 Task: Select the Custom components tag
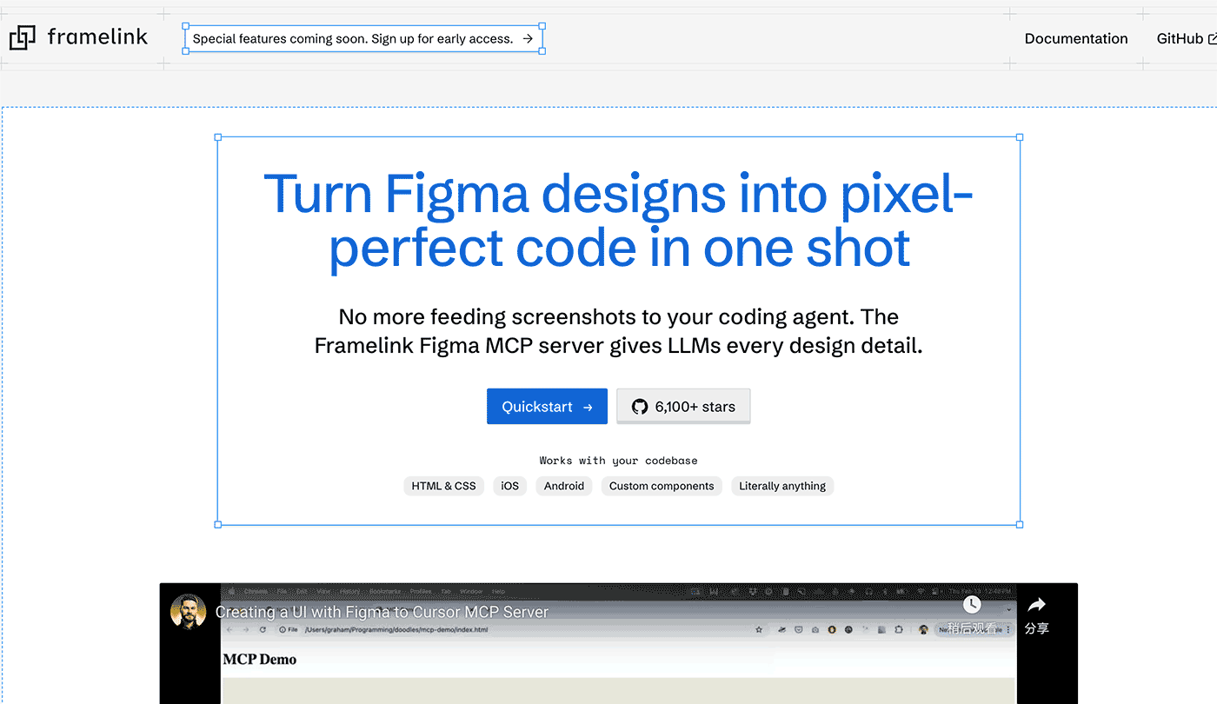[x=662, y=486]
